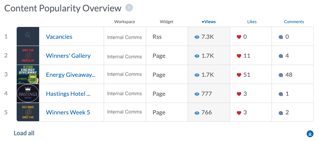This screenshot has height=141, width=319.
Task: Open the Hastings Hotel page link
Action: [68, 94]
